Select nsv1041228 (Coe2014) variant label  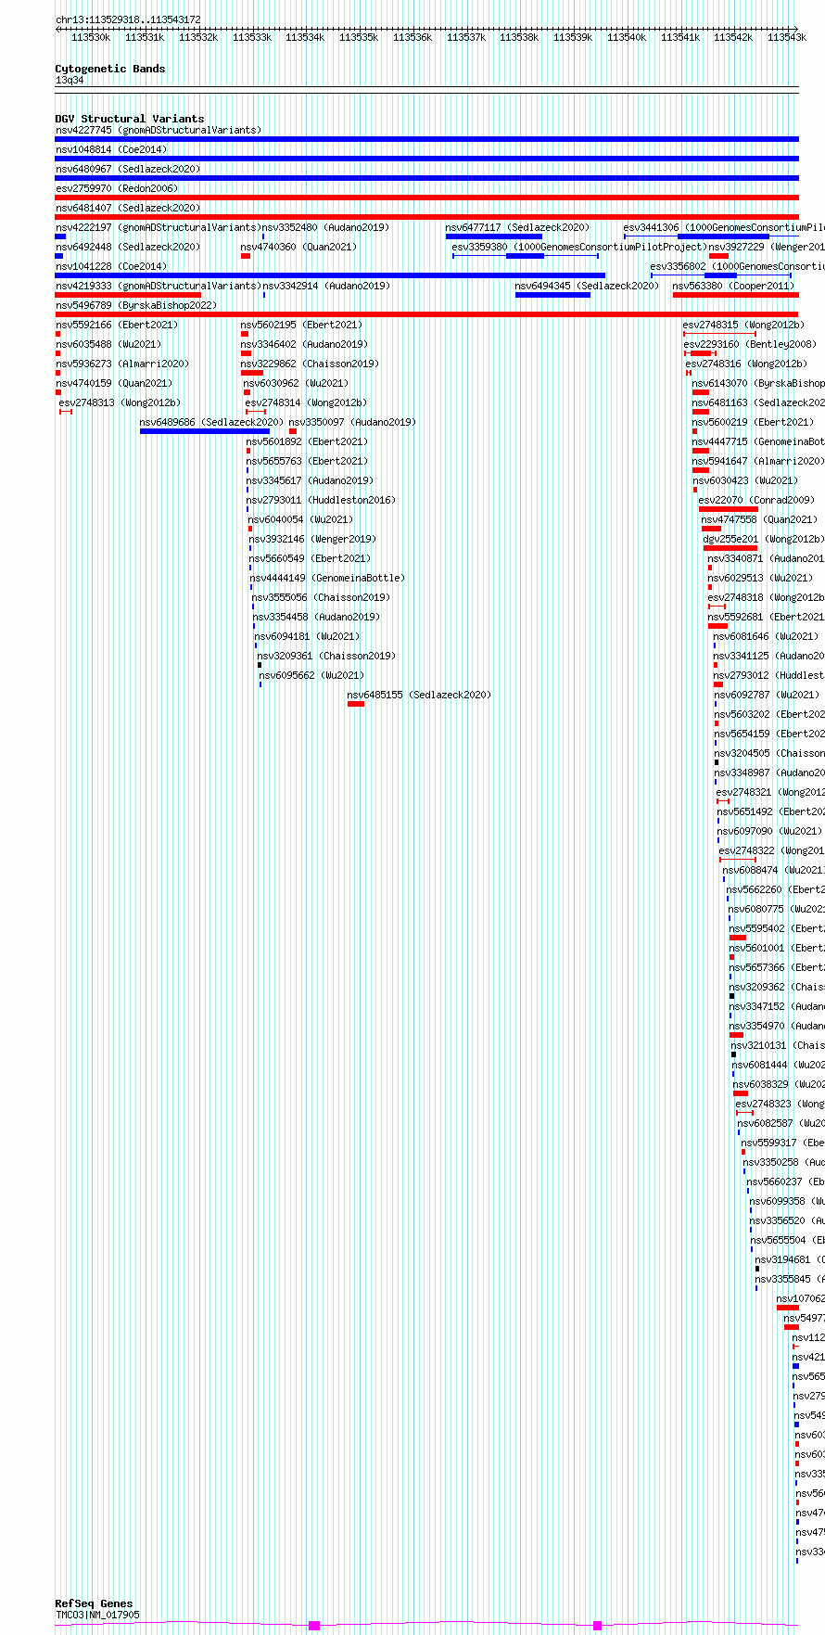[111, 266]
